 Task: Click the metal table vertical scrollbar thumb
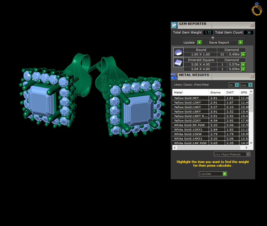click(251, 103)
